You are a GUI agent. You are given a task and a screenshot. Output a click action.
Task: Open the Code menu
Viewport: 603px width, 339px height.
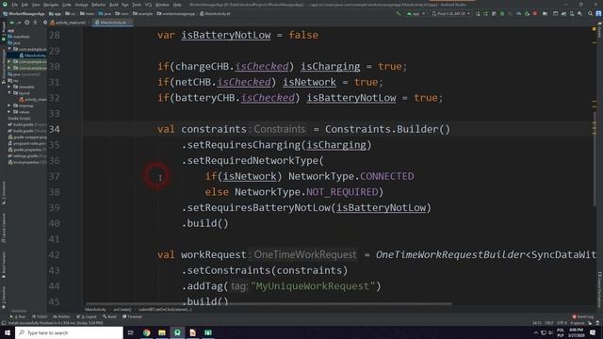[x=67, y=5]
